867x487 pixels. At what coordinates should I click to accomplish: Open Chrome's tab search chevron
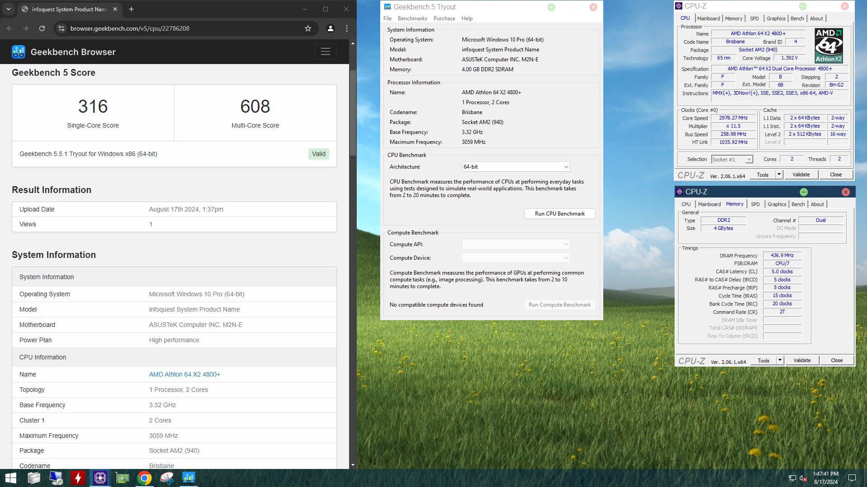pos(9,9)
